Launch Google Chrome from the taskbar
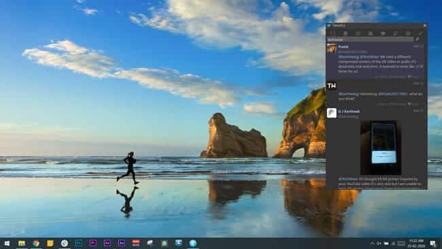The width and height of the screenshot is (442, 249). 36,243
